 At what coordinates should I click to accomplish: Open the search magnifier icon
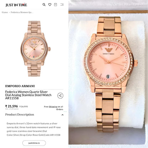[x=44, y=5]
